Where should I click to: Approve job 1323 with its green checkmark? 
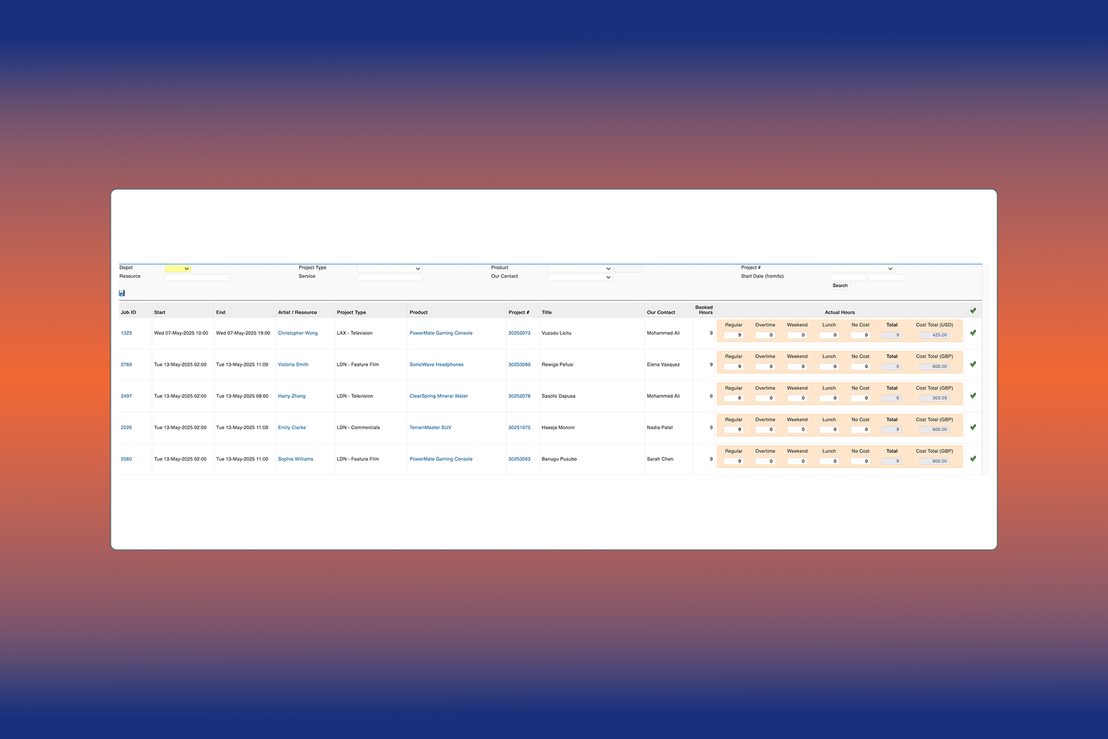973,333
